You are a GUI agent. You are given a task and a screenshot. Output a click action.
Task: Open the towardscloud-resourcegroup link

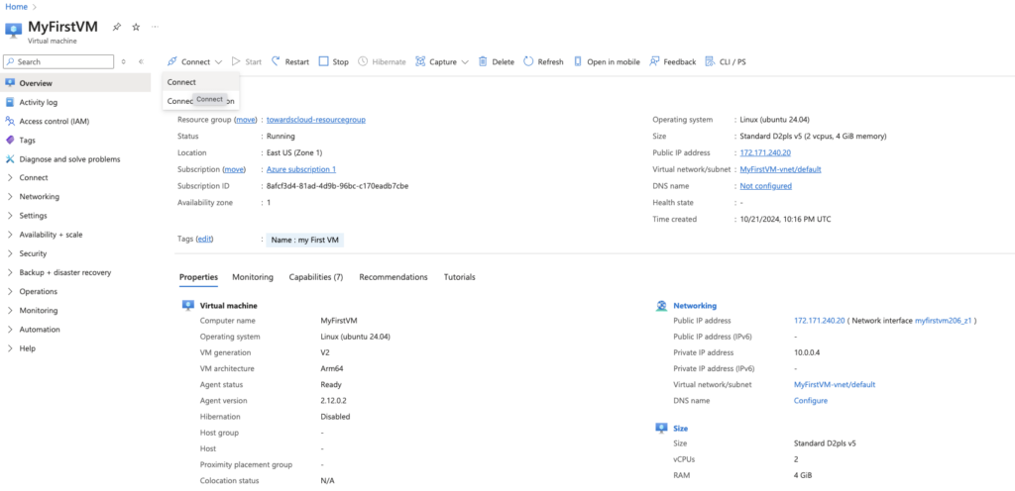pos(316,120)
